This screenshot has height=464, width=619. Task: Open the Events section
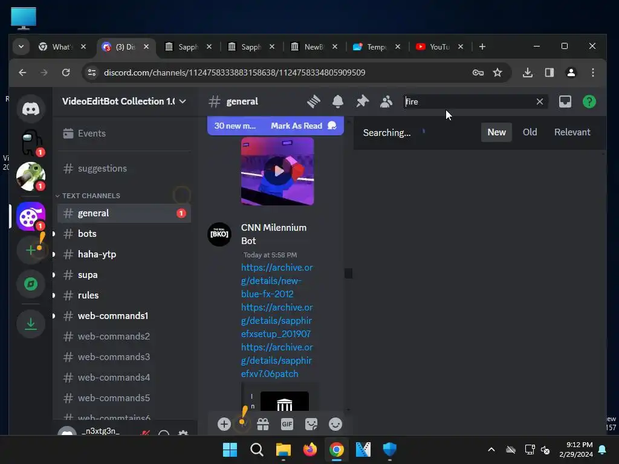[x=124, y=134]
